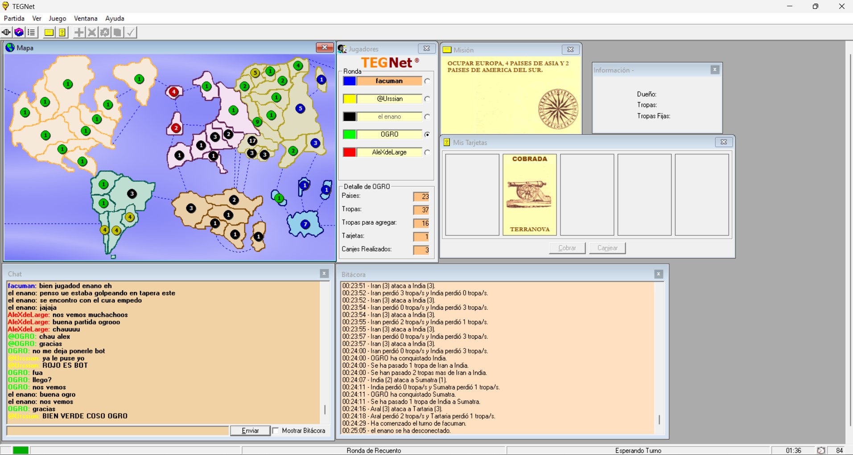Click 'Ronda de Recuento' in status bar
Image resolution: width=853 pixels, height=455 pixels.
coord(374,451)
